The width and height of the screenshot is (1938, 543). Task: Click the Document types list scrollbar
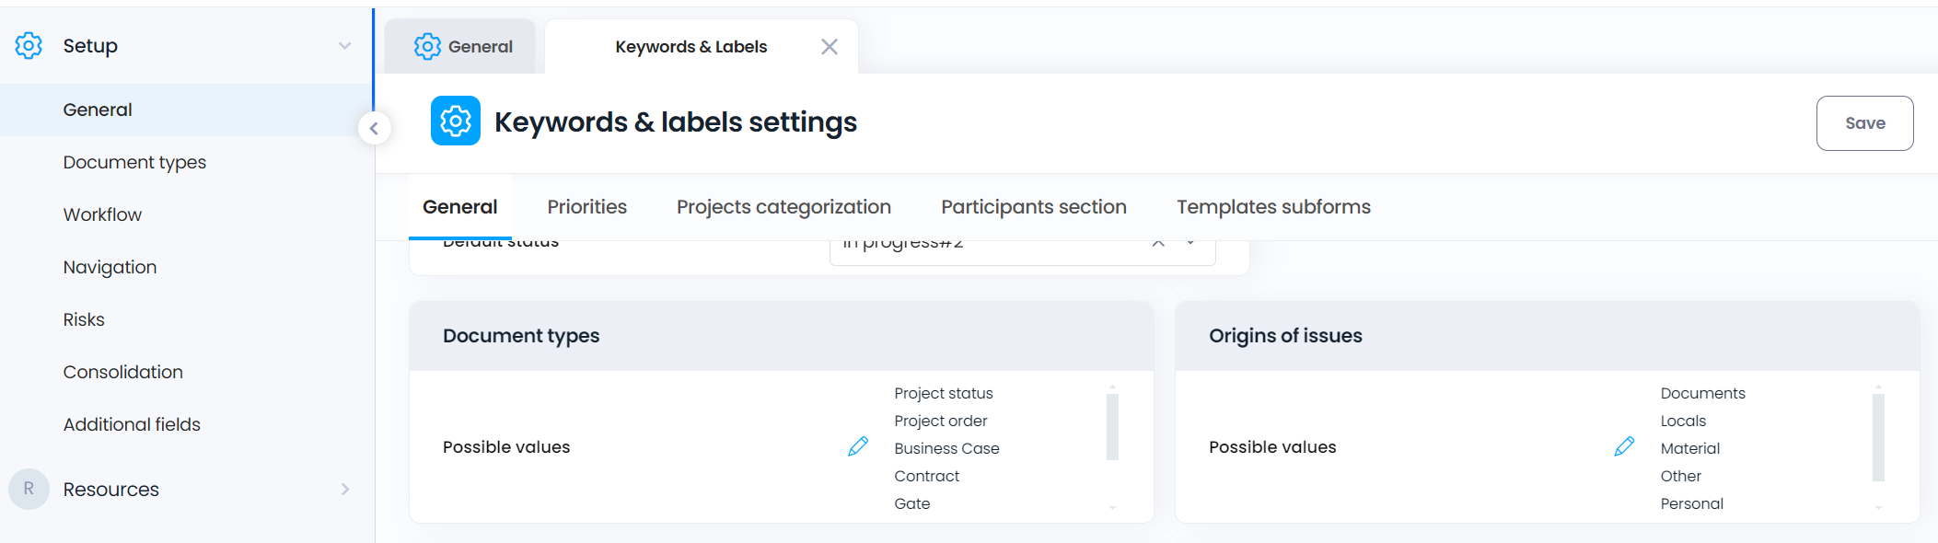[1112, 427]
